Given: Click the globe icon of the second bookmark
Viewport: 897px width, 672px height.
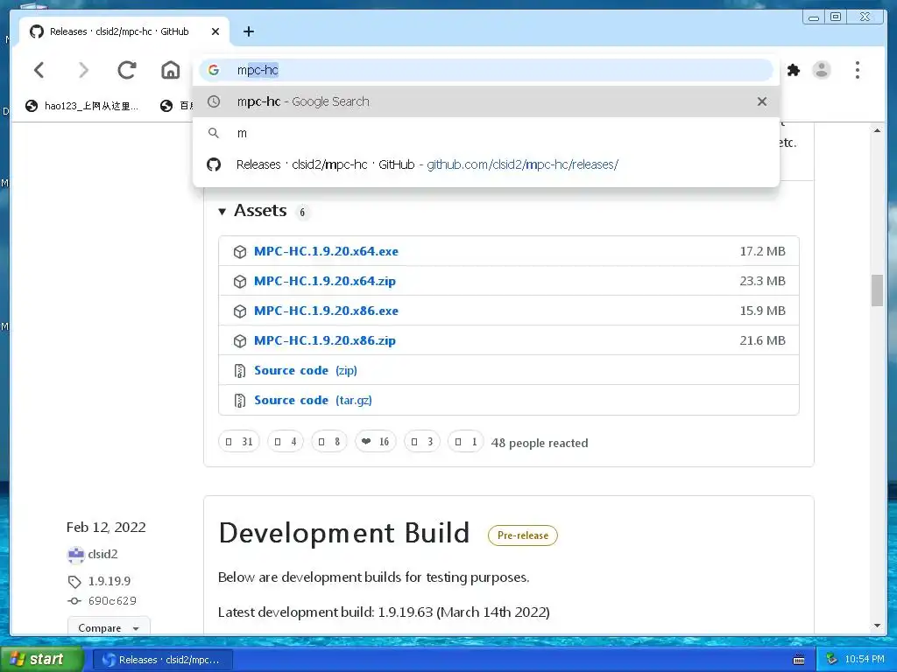Looking at the screenshot, I should (166, 106).
